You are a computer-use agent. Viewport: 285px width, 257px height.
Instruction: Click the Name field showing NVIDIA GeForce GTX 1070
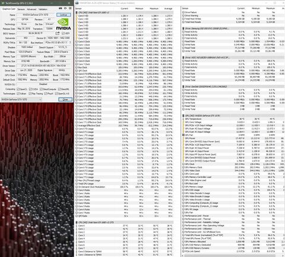36,15
